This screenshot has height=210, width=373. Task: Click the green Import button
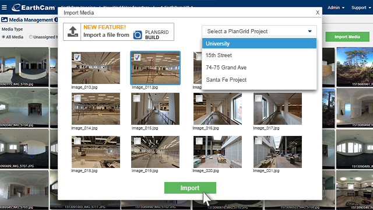click(x=190, y=188)
